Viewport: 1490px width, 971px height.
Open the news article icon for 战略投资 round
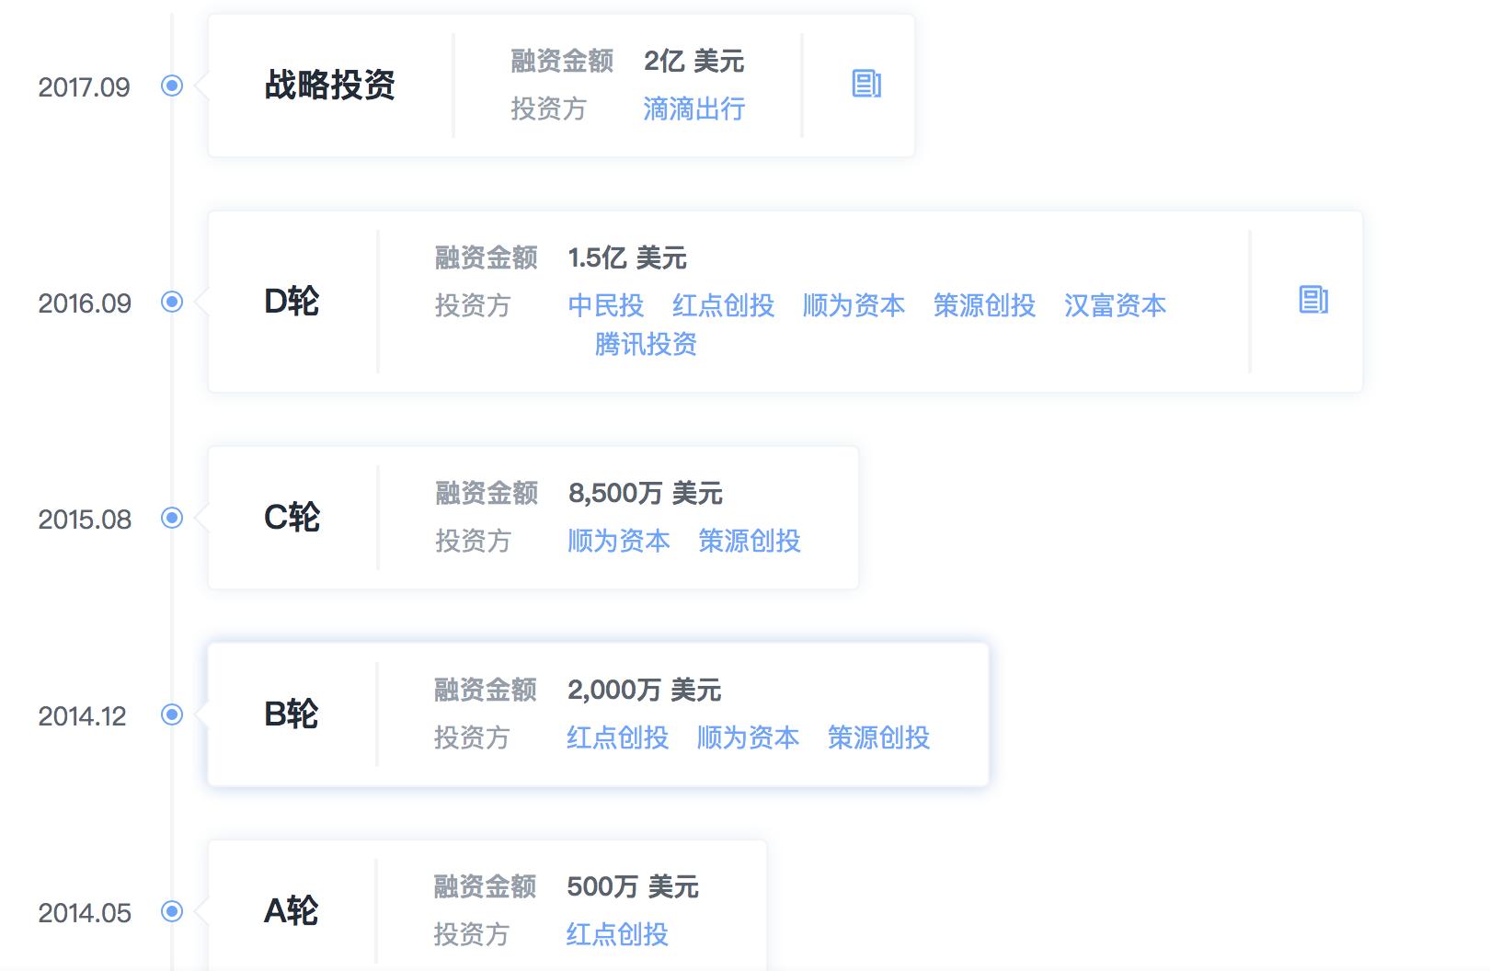click(866, 85)
